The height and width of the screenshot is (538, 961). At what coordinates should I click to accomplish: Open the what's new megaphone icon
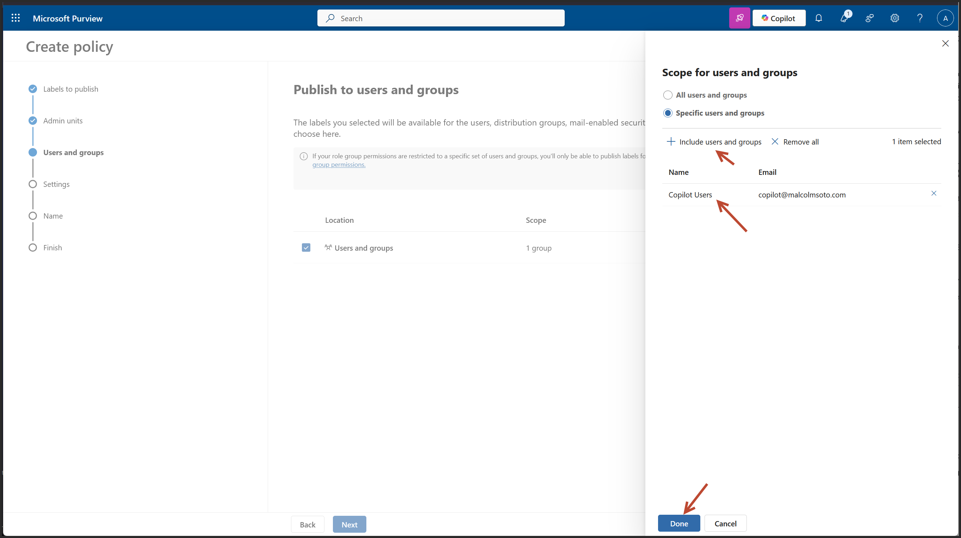pos(844,18)
